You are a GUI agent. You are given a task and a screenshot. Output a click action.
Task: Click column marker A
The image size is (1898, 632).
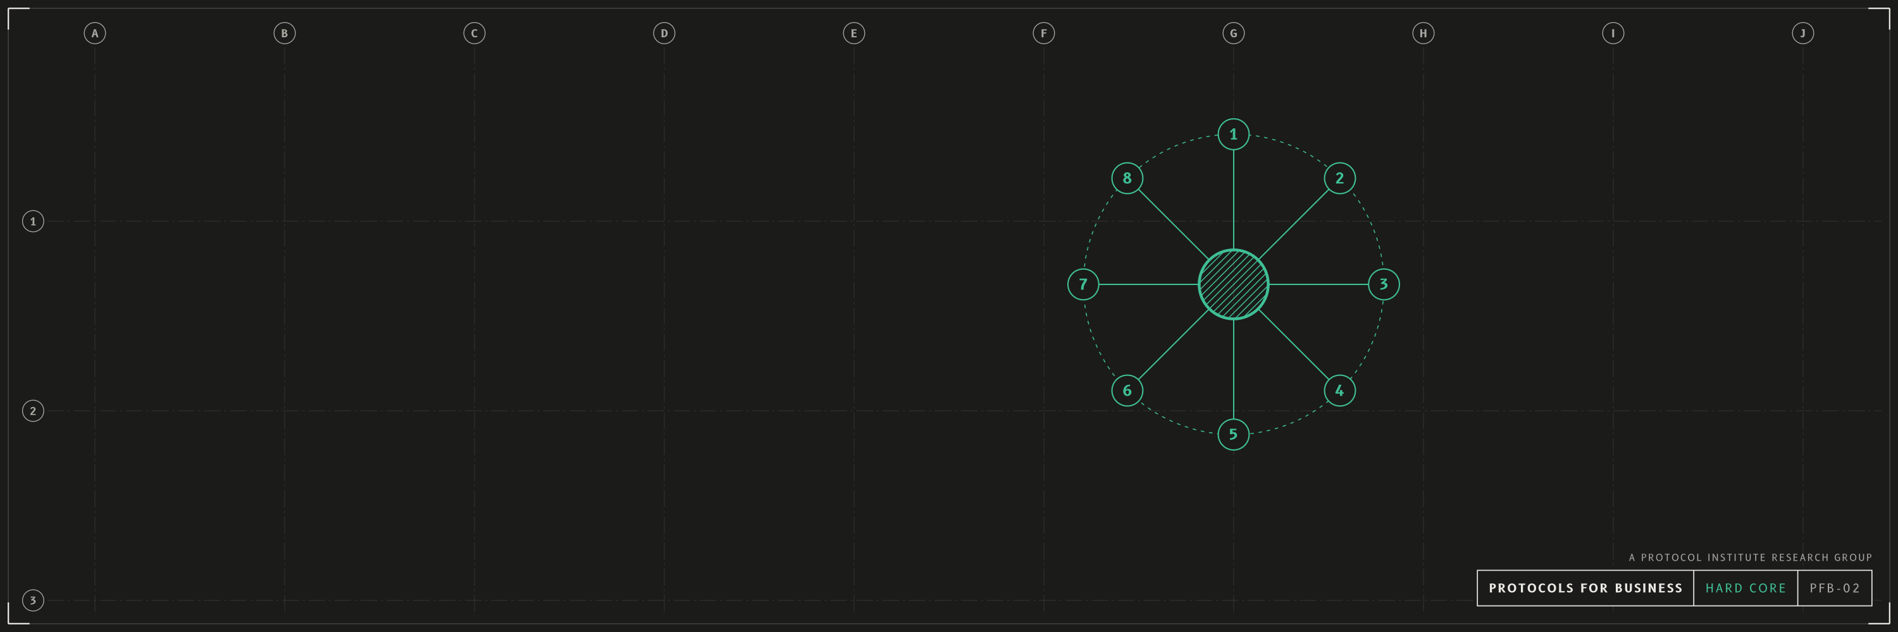[94, 33]
